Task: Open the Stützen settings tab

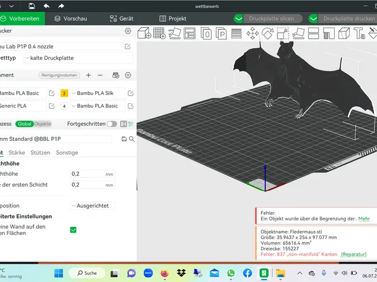Action: pyautogui.click(x=41, y=153)
